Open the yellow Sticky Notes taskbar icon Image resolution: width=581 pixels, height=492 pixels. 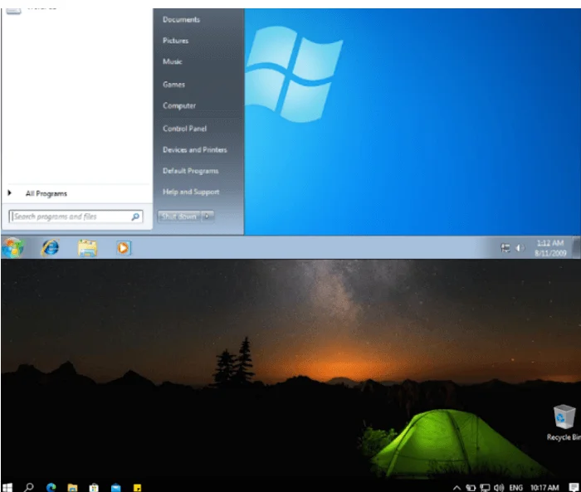[138, 488]
